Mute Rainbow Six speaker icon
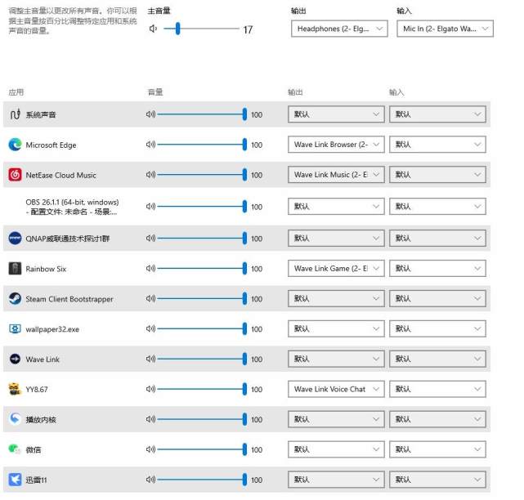The width and height of the screenshot is (524, 500). pyautogui.click(x=150, y=268)
